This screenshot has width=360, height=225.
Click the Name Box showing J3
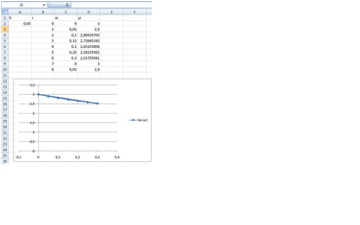tap(22, 4)
